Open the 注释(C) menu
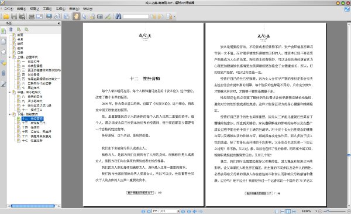This screenshot has height=214, width=351. coord(60,9)
